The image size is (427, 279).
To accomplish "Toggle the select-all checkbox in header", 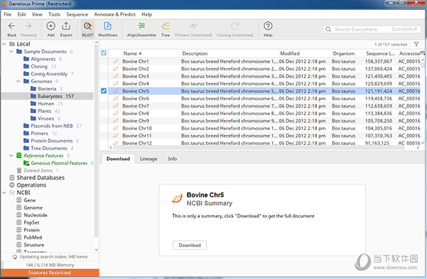I will 104,53.
